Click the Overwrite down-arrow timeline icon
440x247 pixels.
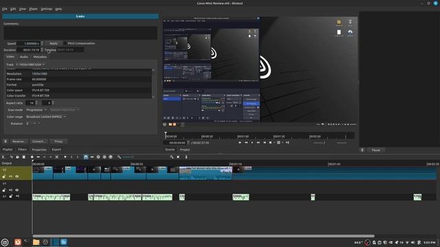click(50, 157)
